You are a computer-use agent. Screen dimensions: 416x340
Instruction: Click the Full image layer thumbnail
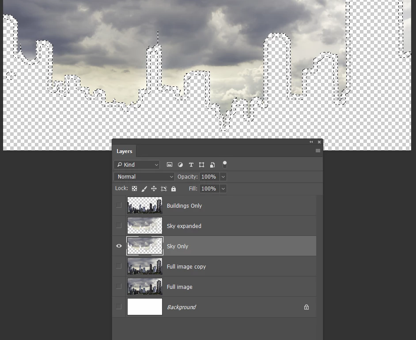pyautogui.click(x=144, y=287)
